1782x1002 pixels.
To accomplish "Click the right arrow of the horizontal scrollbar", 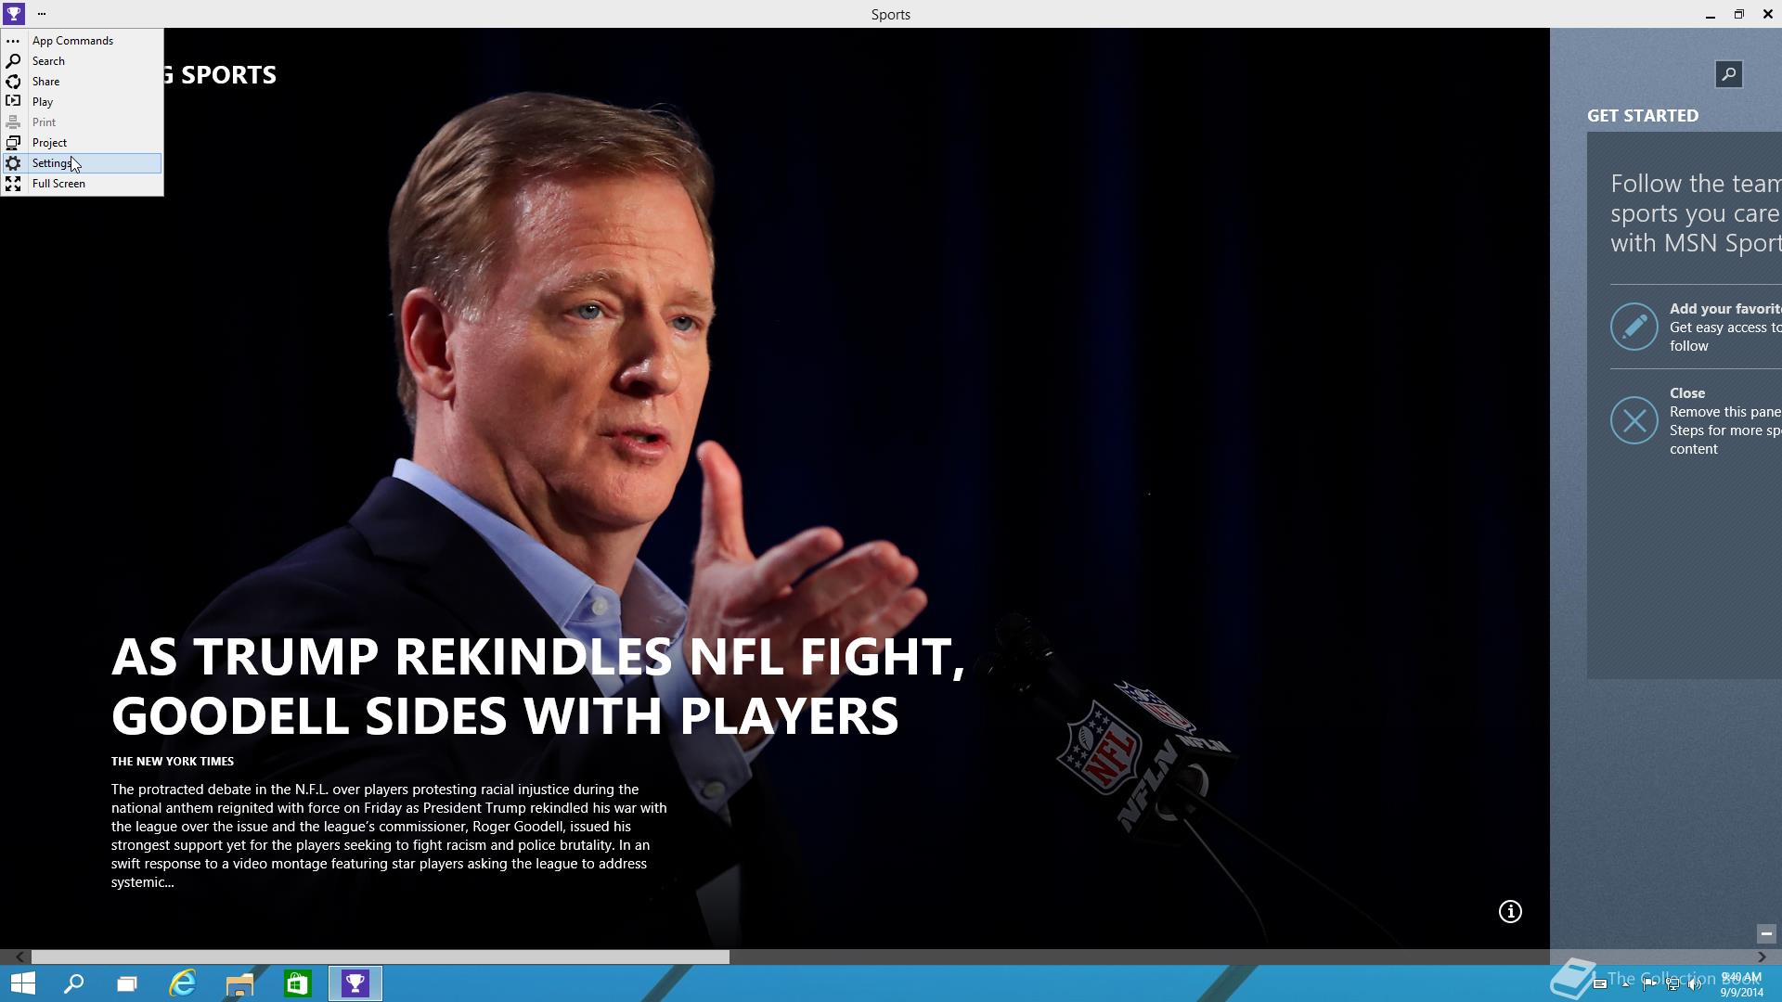I will click(x=1762, y=957).
